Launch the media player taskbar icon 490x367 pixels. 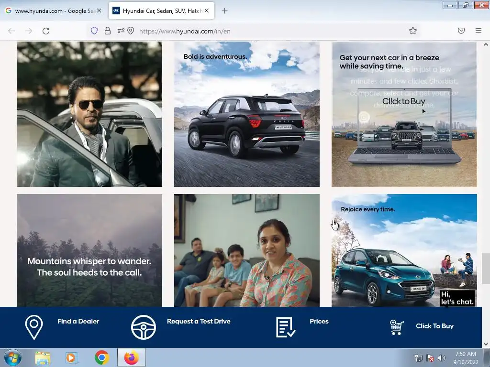tap(72, 358)
